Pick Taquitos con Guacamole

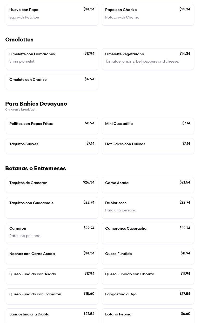(x=52, y=208)
